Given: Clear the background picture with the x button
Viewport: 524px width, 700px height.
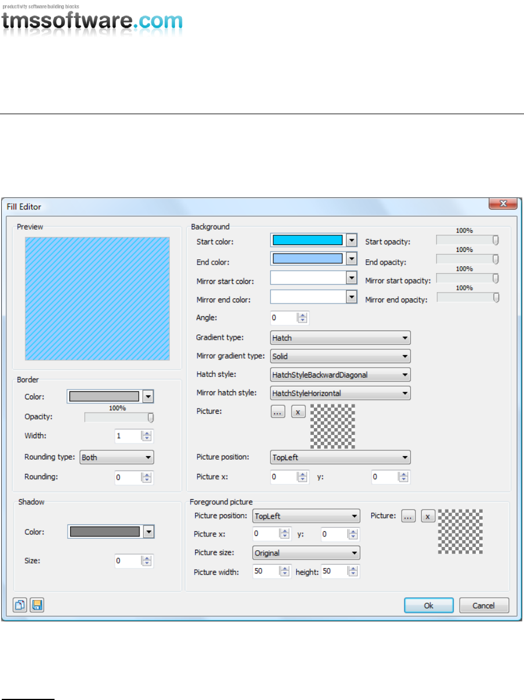Looking at the screenshot, I should click(298, 412).
